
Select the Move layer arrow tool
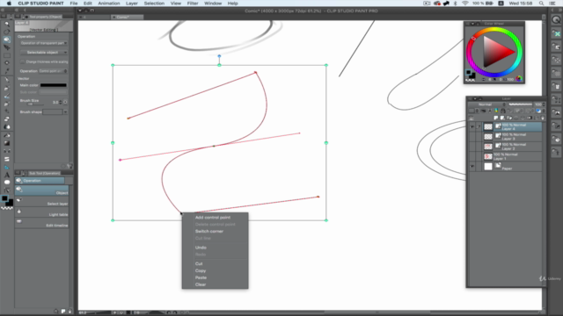click(7, 47)
